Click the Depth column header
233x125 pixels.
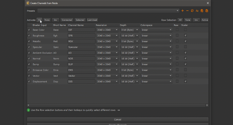(123, 25)
